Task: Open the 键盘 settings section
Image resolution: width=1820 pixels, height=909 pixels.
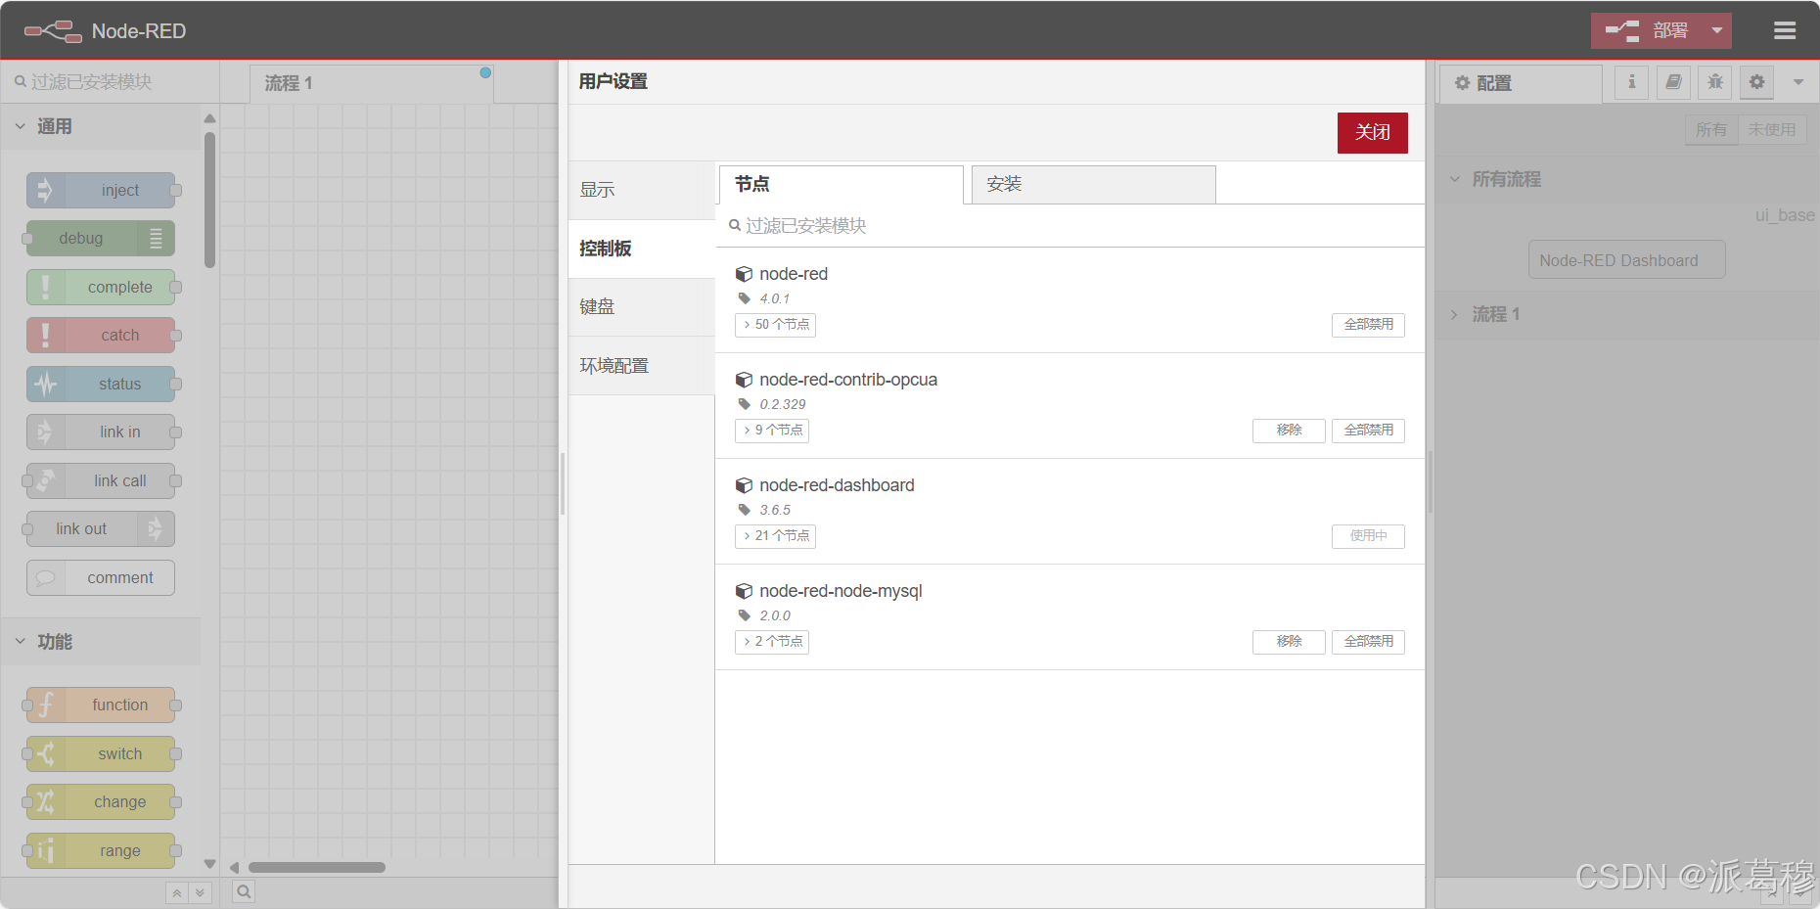Action: point(642,307)
